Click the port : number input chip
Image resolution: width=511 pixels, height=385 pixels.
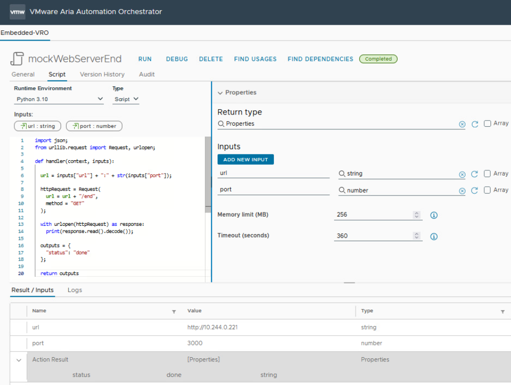point(94,126)
